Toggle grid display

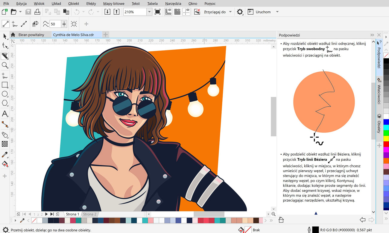click(177, 12)
